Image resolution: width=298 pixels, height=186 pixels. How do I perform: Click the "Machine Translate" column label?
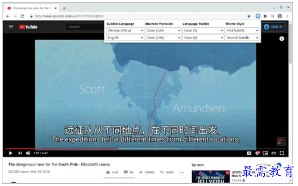coord(159,24)
